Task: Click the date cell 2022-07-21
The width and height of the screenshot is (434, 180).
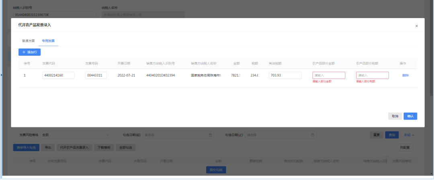Action: coord(126,75)
